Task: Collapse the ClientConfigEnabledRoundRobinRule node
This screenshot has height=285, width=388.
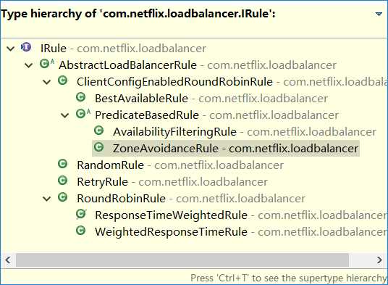Action: pos(47,82)
